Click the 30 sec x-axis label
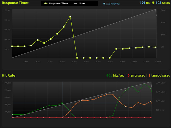The height and width of the screenshot is (128, 171). click(86, 62)
